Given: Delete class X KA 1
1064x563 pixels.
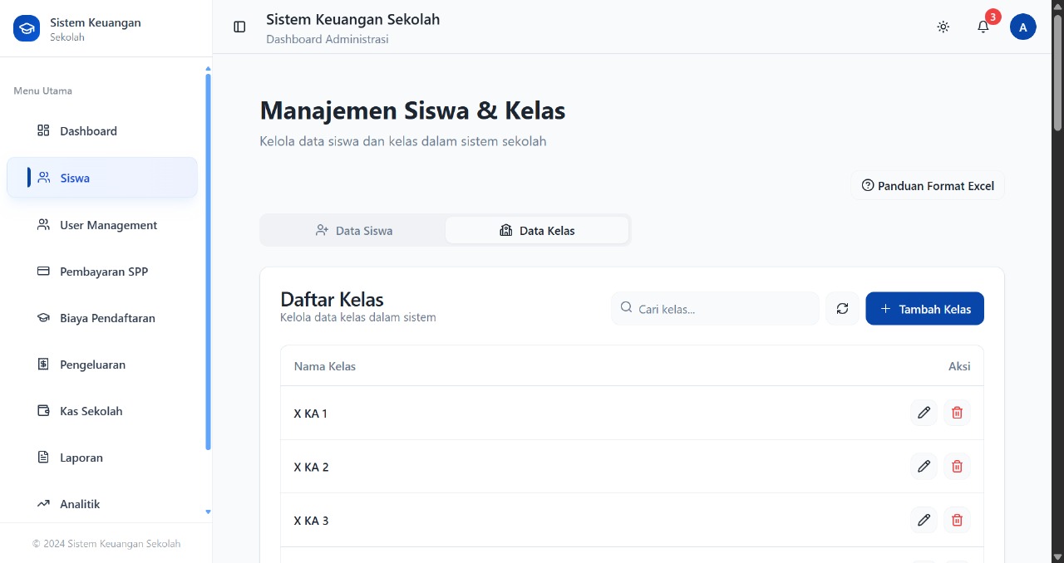Looking at the screenshot, I should 957,413.
